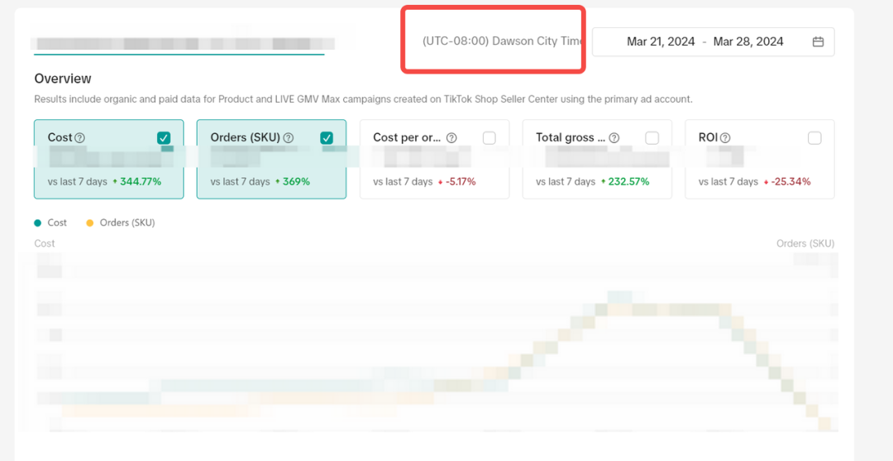Click the Total gross help question icon
Screen dimensions: 893x461
pos(614,138)
